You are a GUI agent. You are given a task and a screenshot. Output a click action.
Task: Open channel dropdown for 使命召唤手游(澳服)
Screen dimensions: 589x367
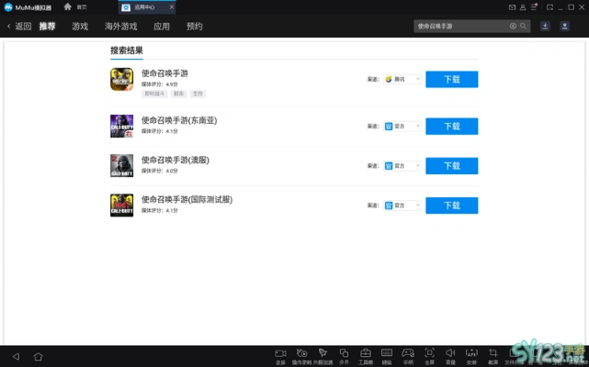point(402,166)
